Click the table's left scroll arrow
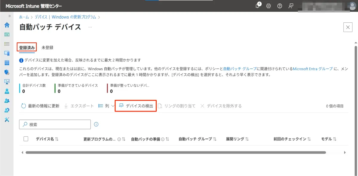 coord(22,152)
